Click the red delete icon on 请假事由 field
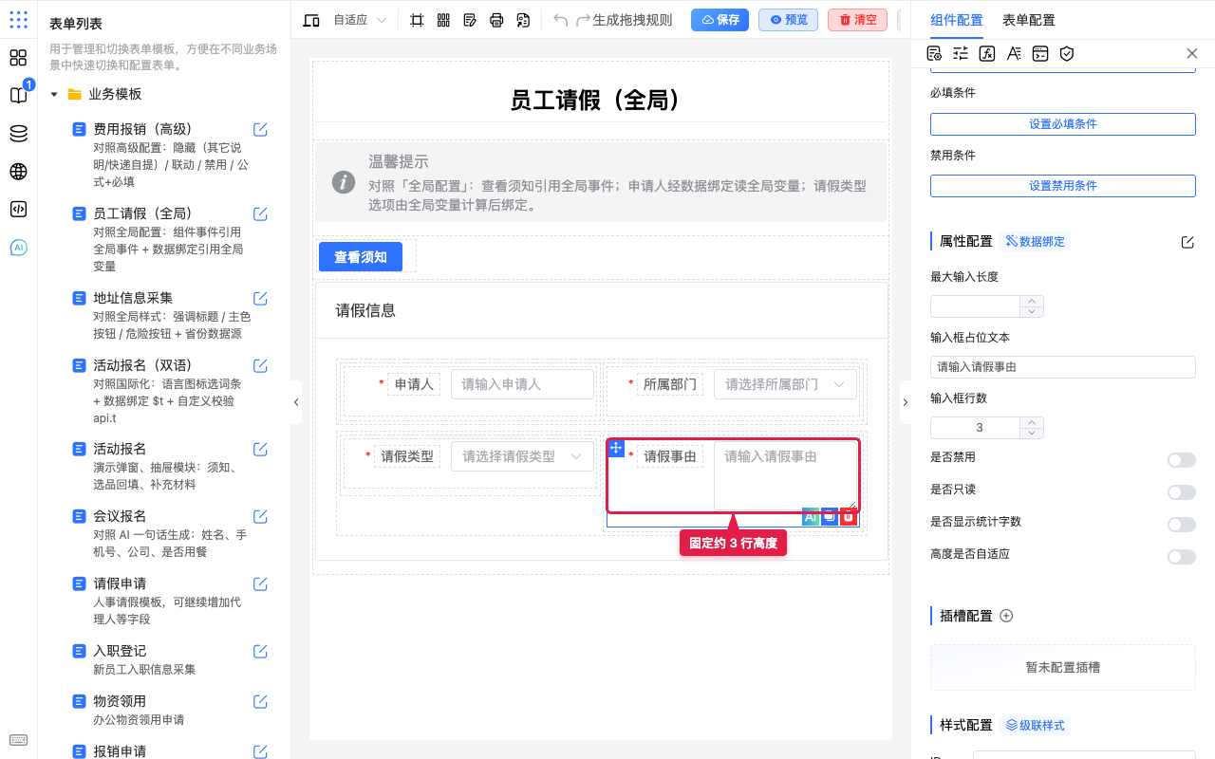 (849, 517)
